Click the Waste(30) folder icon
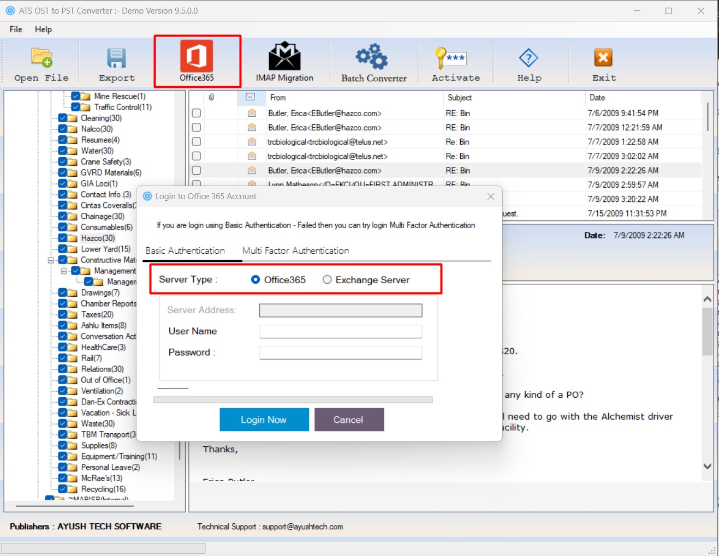 (72, 423)
